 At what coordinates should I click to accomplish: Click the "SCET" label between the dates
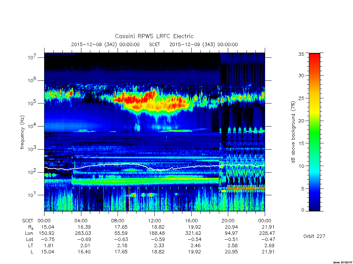point(154,44)
